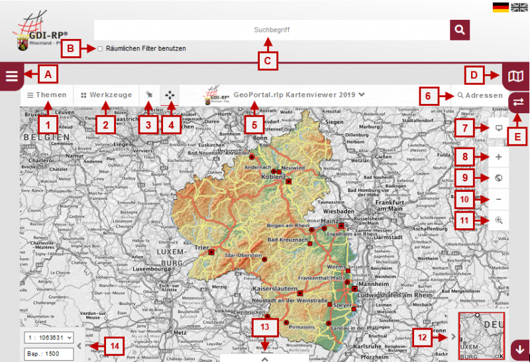Viewport: 530px width, 362px height.
Task: Open the hamburger sidebar menu
Action: click(x=12, y=76)
